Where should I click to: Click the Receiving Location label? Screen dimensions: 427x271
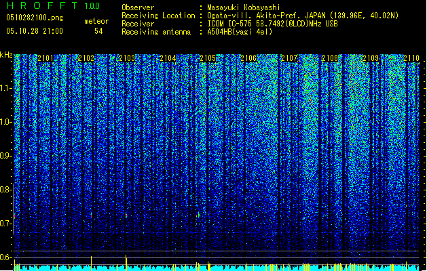(158, 16)
